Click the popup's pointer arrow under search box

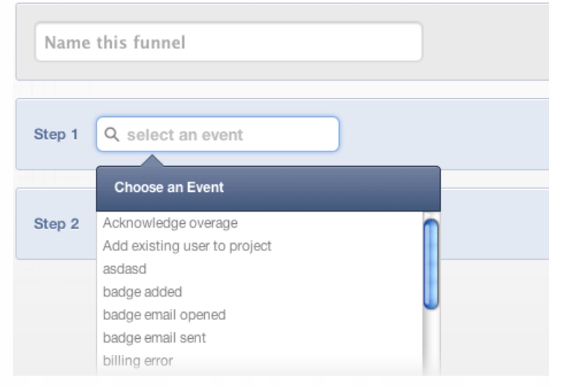[152, 160]
